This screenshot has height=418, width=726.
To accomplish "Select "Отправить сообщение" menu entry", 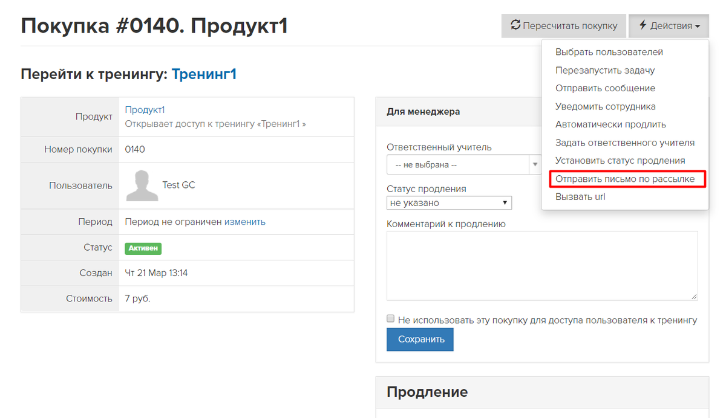I will 605,88.
